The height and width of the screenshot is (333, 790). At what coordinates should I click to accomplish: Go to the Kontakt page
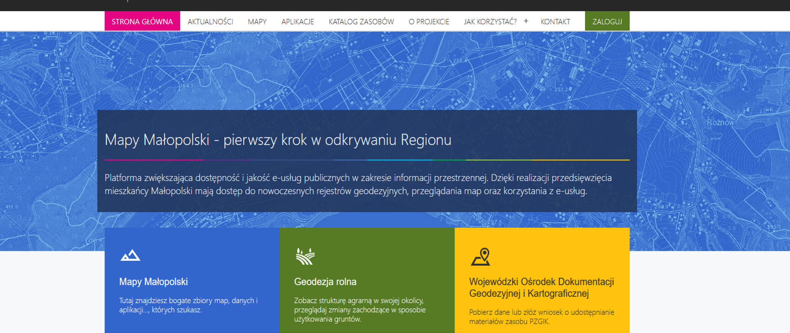[x=555, y=21]
